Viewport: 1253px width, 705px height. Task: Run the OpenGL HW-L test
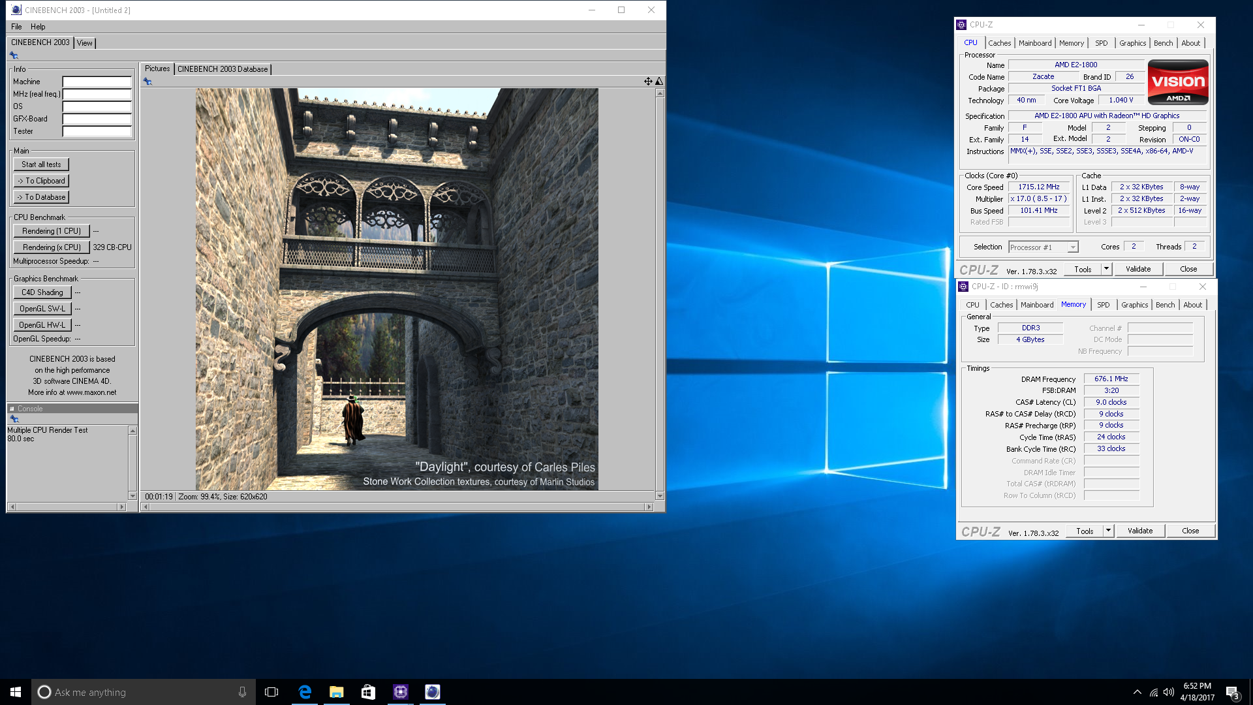42,325
